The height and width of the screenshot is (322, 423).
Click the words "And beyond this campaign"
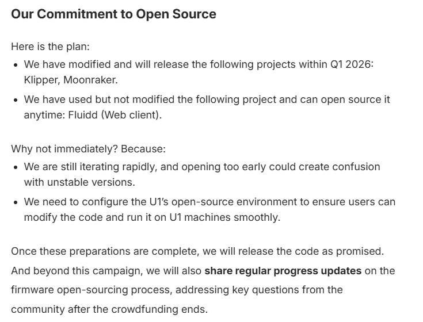(x=67, y=270)
